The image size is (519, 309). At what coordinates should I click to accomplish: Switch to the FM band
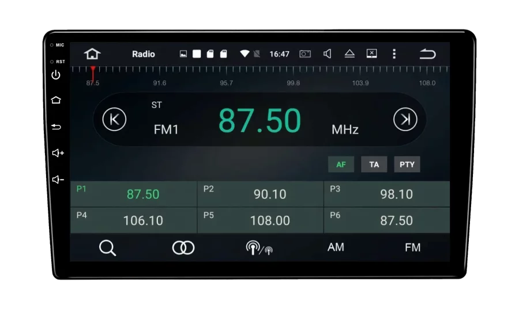coord(412,247)
